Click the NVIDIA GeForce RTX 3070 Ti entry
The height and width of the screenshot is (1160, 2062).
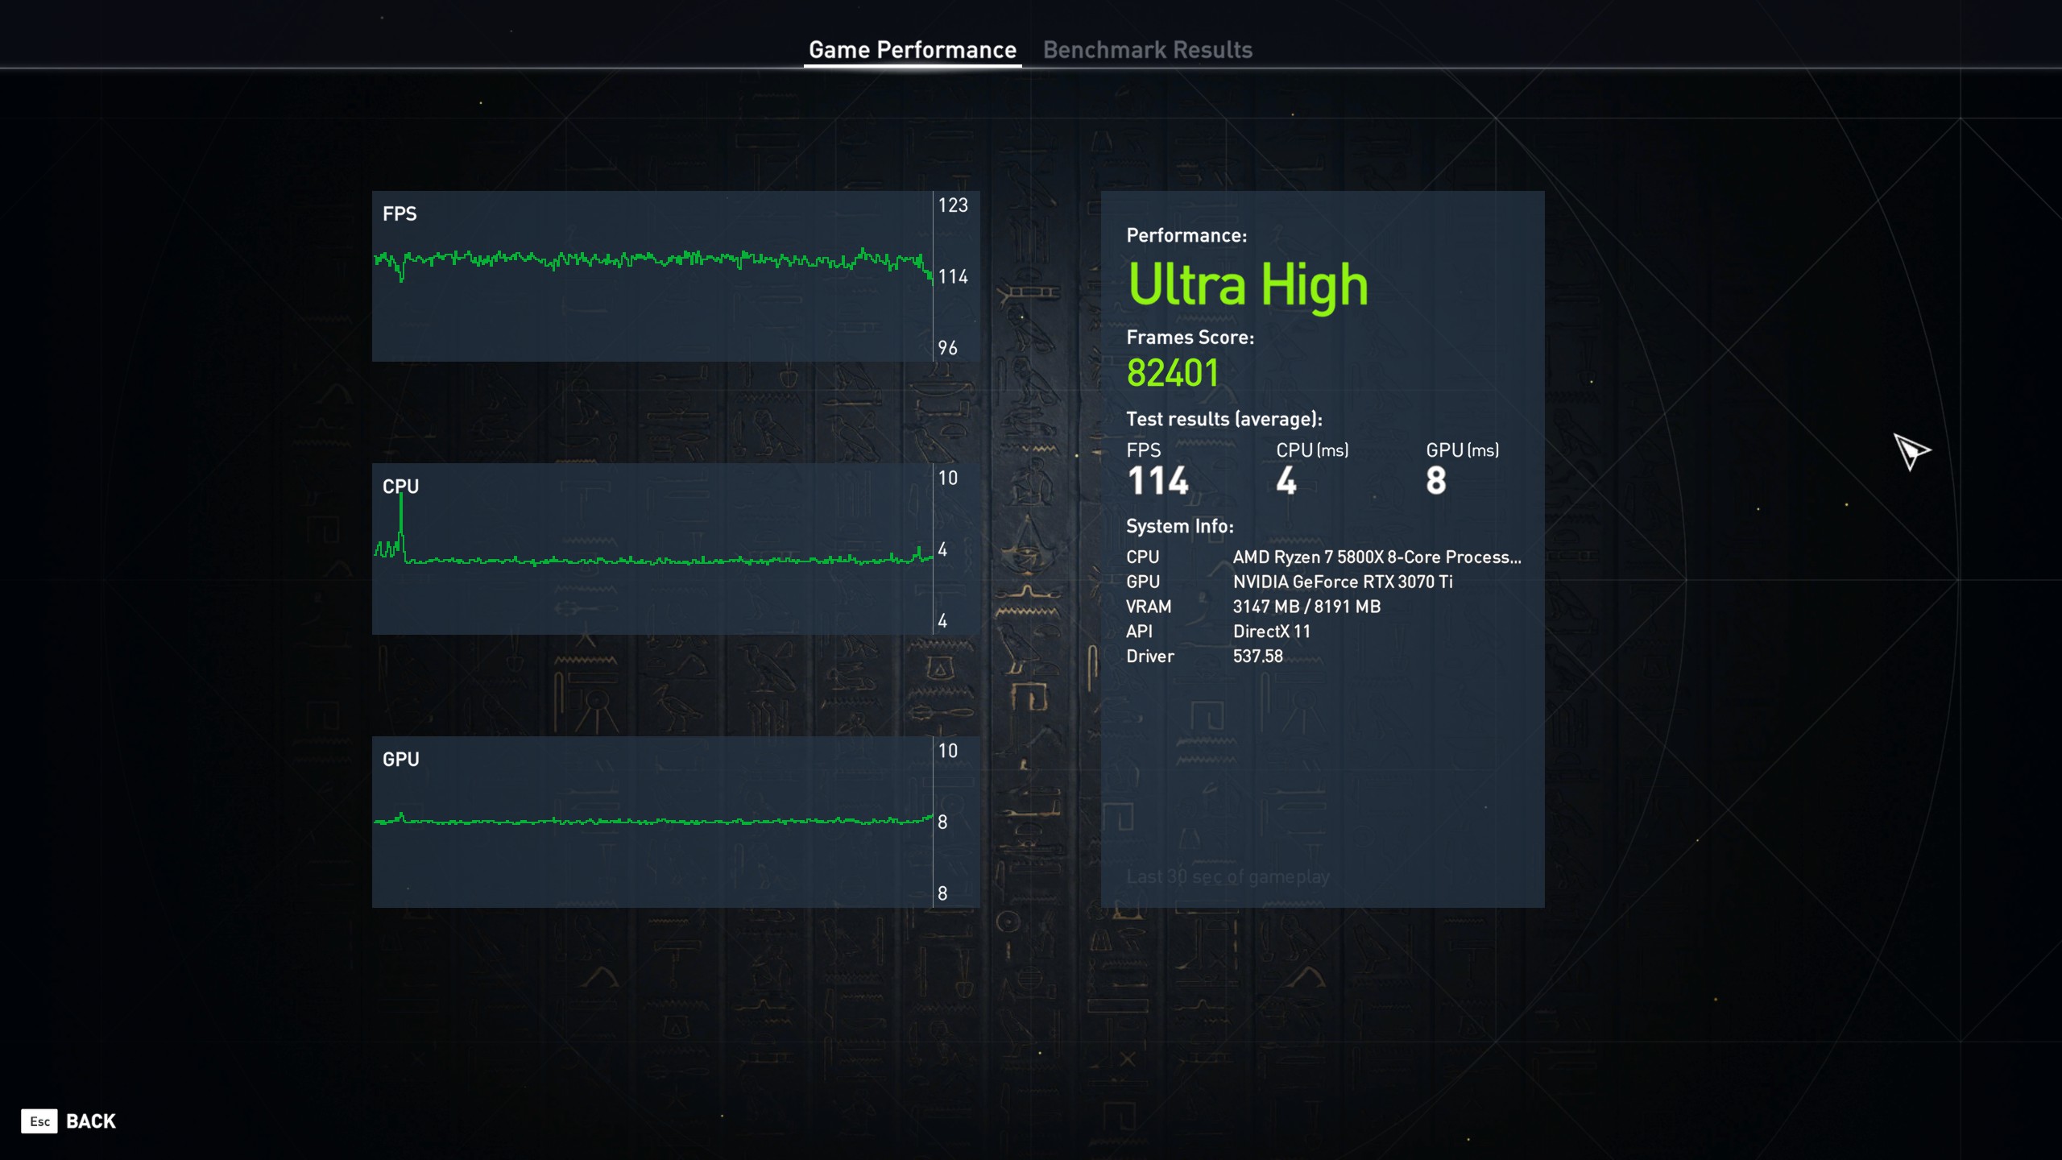pos(1342,582)
